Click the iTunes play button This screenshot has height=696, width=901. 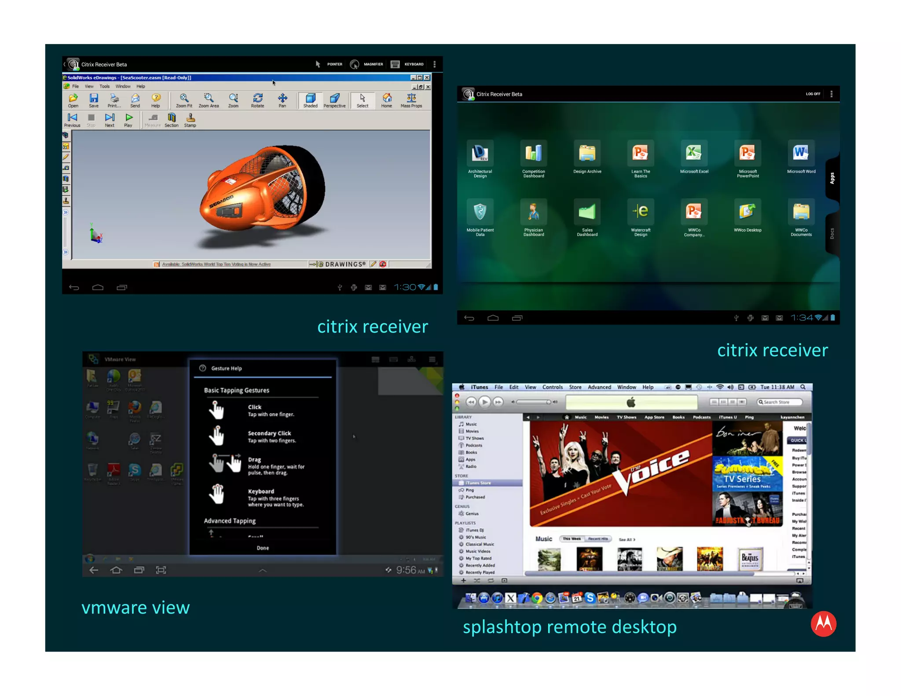tap(484, 402)
